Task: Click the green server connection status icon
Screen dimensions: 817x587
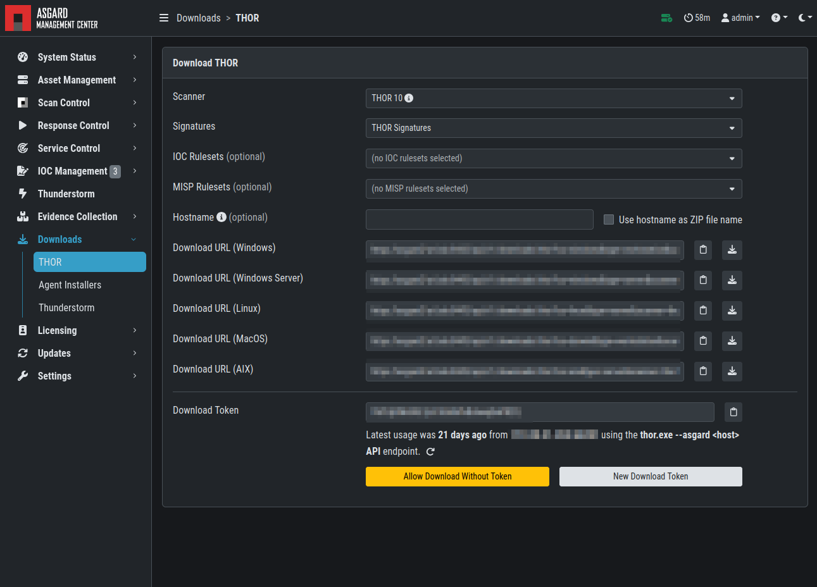Action: tap(666, 18)
